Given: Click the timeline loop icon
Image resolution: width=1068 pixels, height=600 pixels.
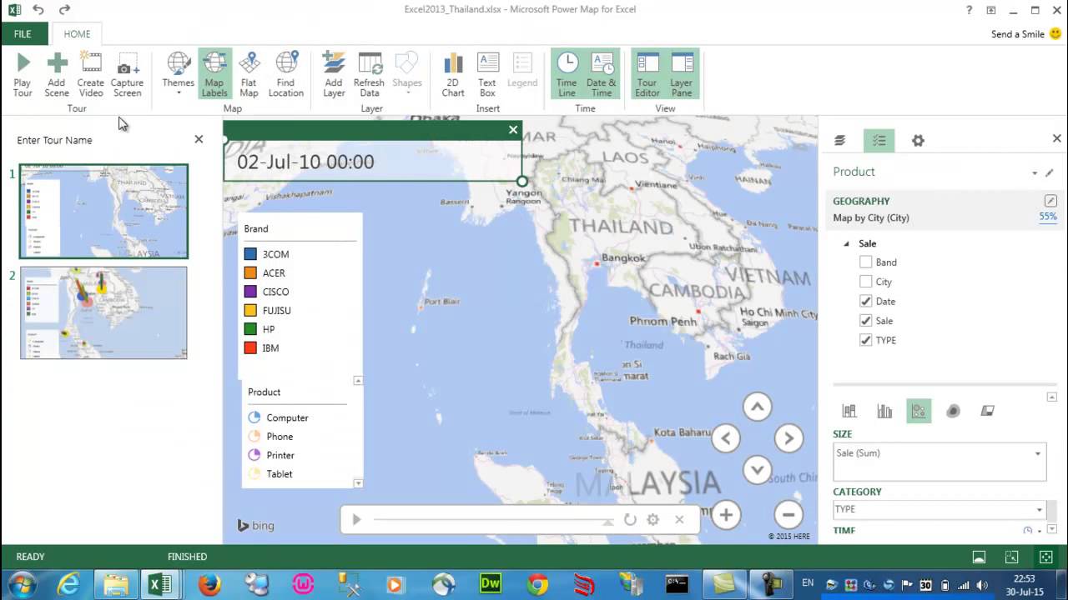Looking at the screenshot, I should click(630, 519).
